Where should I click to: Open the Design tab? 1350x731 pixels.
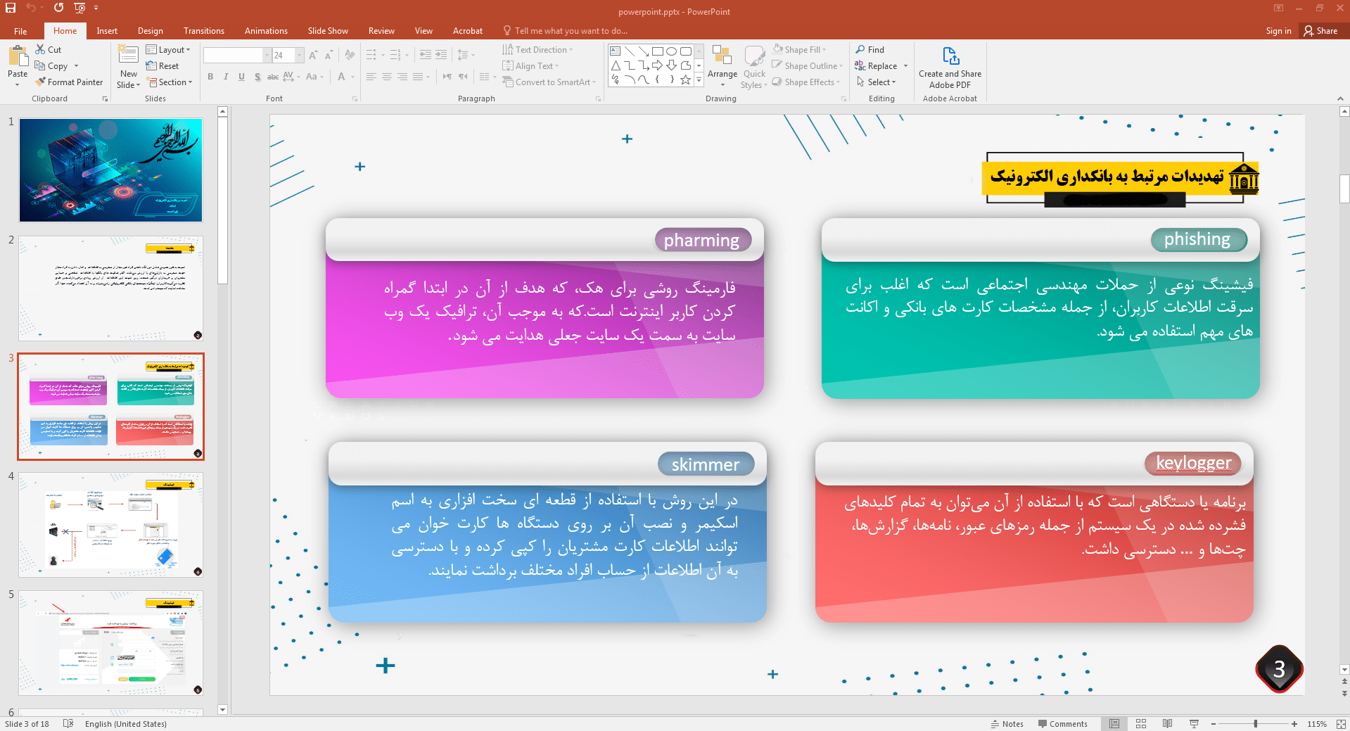(x=150, y=31)
